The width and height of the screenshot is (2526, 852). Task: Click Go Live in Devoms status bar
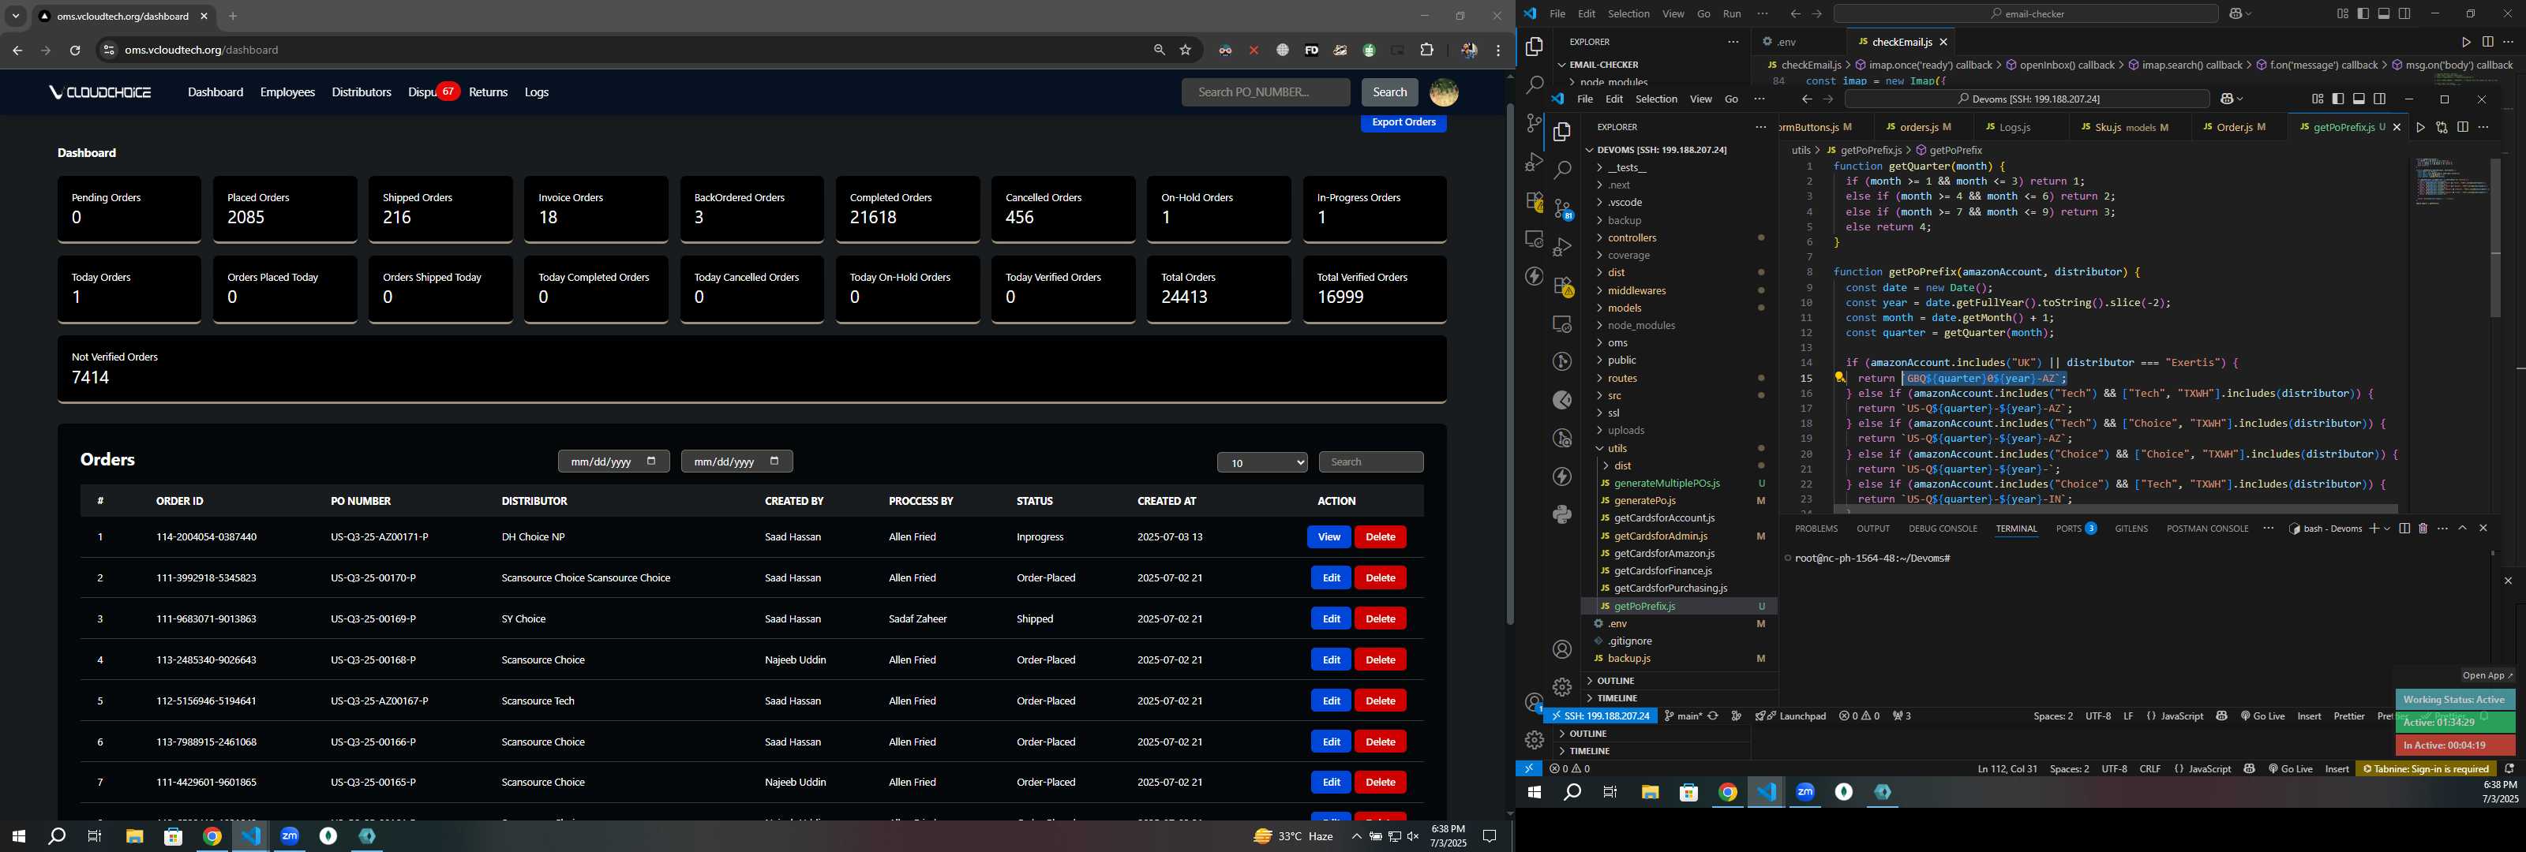(x=2262, y=716)
